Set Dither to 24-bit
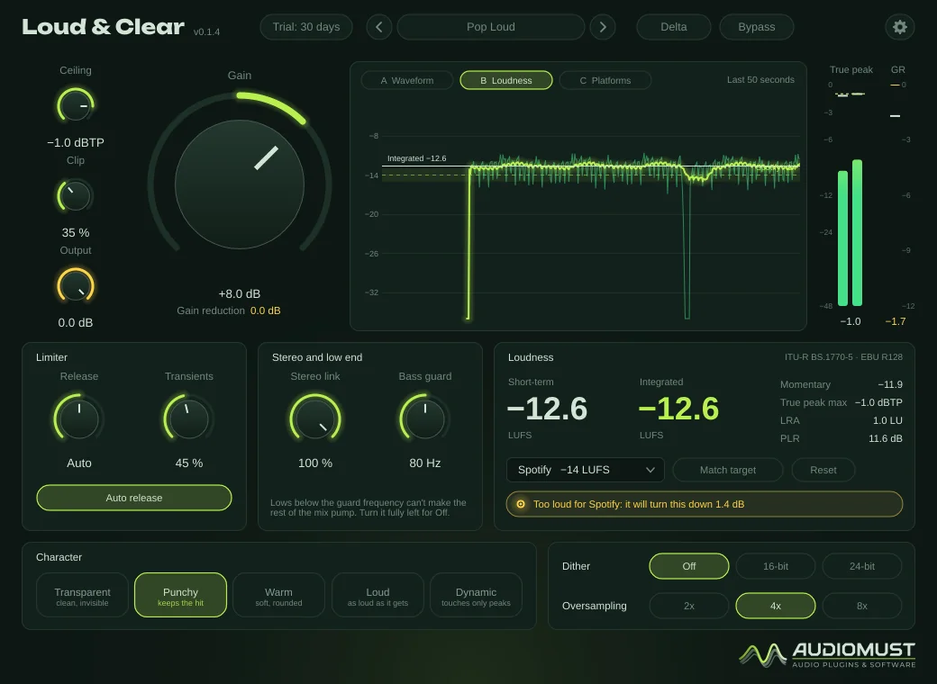Image resolution: width=937 pixels, height=684 pixels. click(x=861, y=566)
